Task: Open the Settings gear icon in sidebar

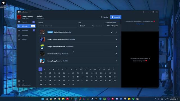Action: 19,40
